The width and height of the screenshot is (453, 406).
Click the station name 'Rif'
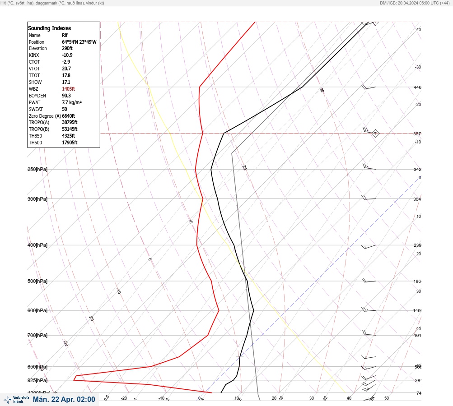tap(65, 35)
